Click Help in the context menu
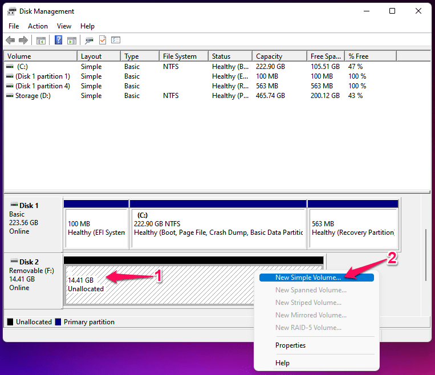Screen dimensions: 435x375 [282, 363]
